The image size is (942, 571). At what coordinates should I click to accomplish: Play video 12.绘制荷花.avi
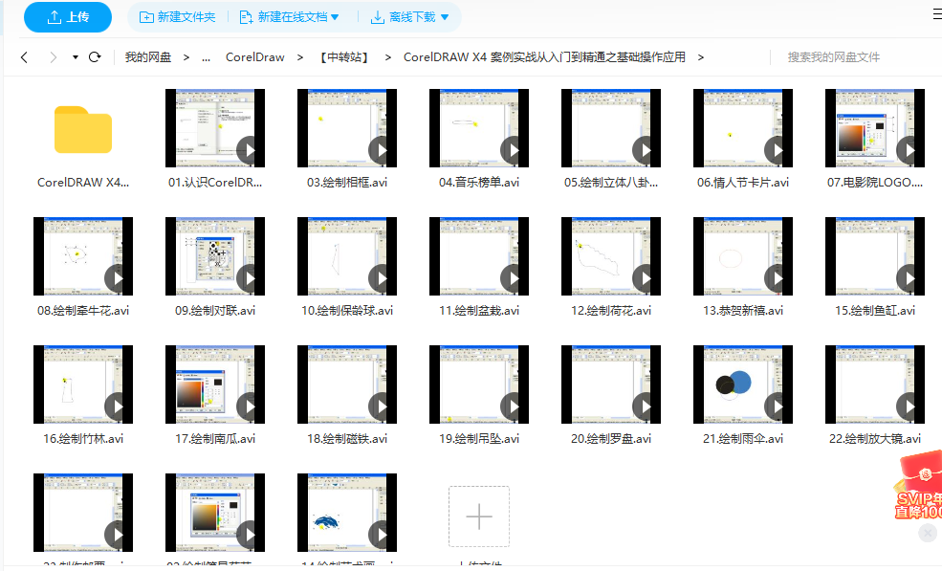click(611, 256)
